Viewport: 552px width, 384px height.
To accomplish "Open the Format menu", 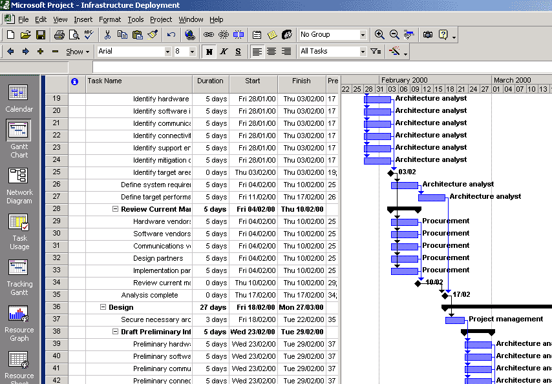I will pyautogui.click(x=110, y=19).
